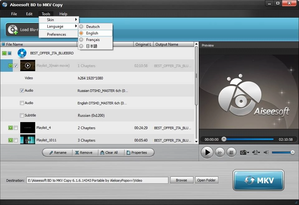Click the preview progress bar track
Viewport: 299px width, 205px height.
249,139
